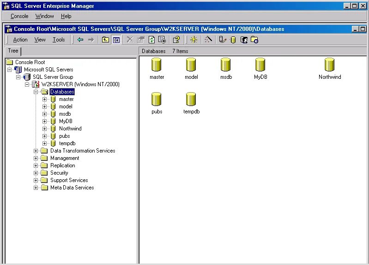Open the Console menu
The image size is (369, 265).
[x=19, y=16]
